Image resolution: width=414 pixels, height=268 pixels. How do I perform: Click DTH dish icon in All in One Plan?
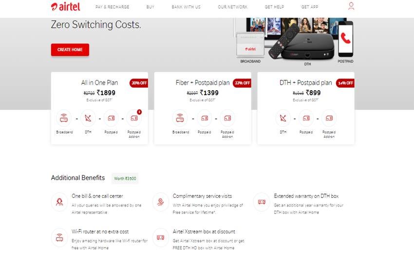click(88, 118)
